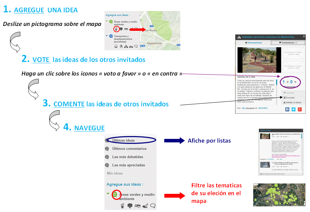Share the idea via Twitter icon
Image resolution: width=310 pixels, height=212 pixels.
293,110
